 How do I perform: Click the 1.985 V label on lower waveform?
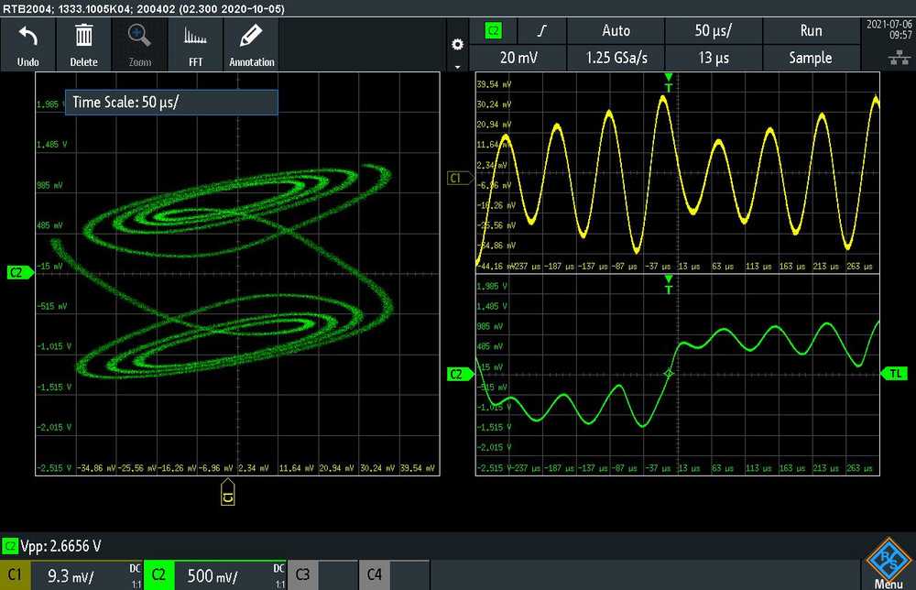click(492, 286)
